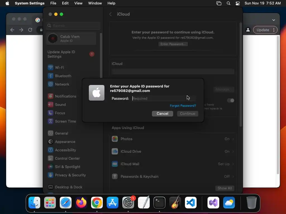Open Google Chrome in the Dock

97,203
